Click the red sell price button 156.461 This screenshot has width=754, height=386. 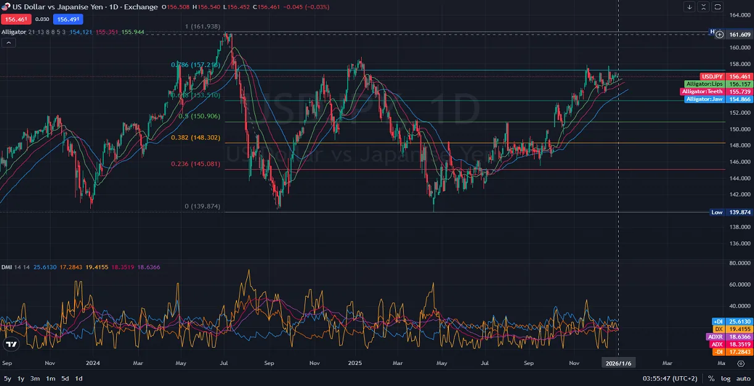pyautogui.click(x=15, y=19)
